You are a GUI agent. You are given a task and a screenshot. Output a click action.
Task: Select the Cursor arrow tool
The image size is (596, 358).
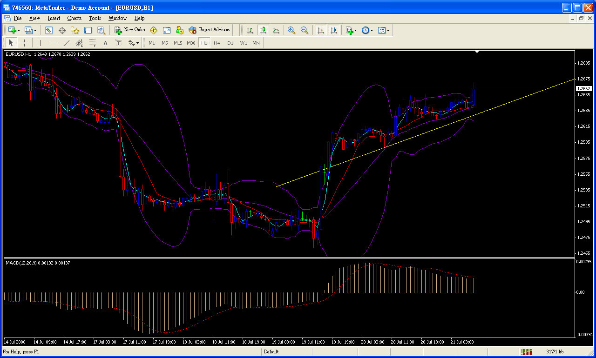tap(12, 43)
